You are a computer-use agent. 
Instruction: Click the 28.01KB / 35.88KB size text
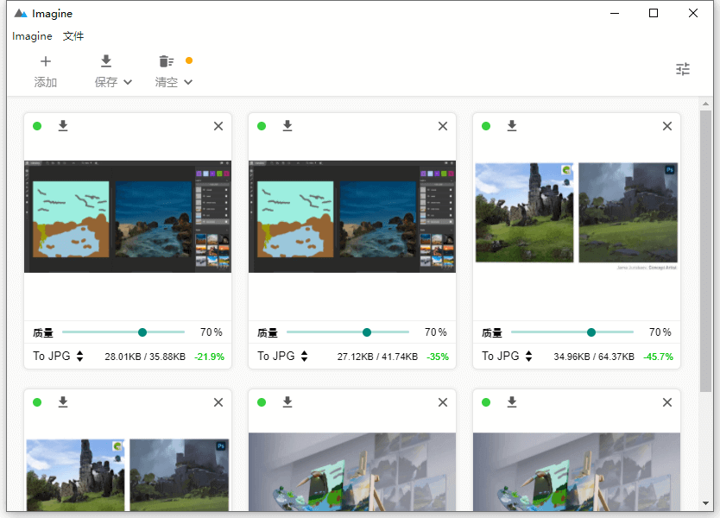click(x=145, y=357)
